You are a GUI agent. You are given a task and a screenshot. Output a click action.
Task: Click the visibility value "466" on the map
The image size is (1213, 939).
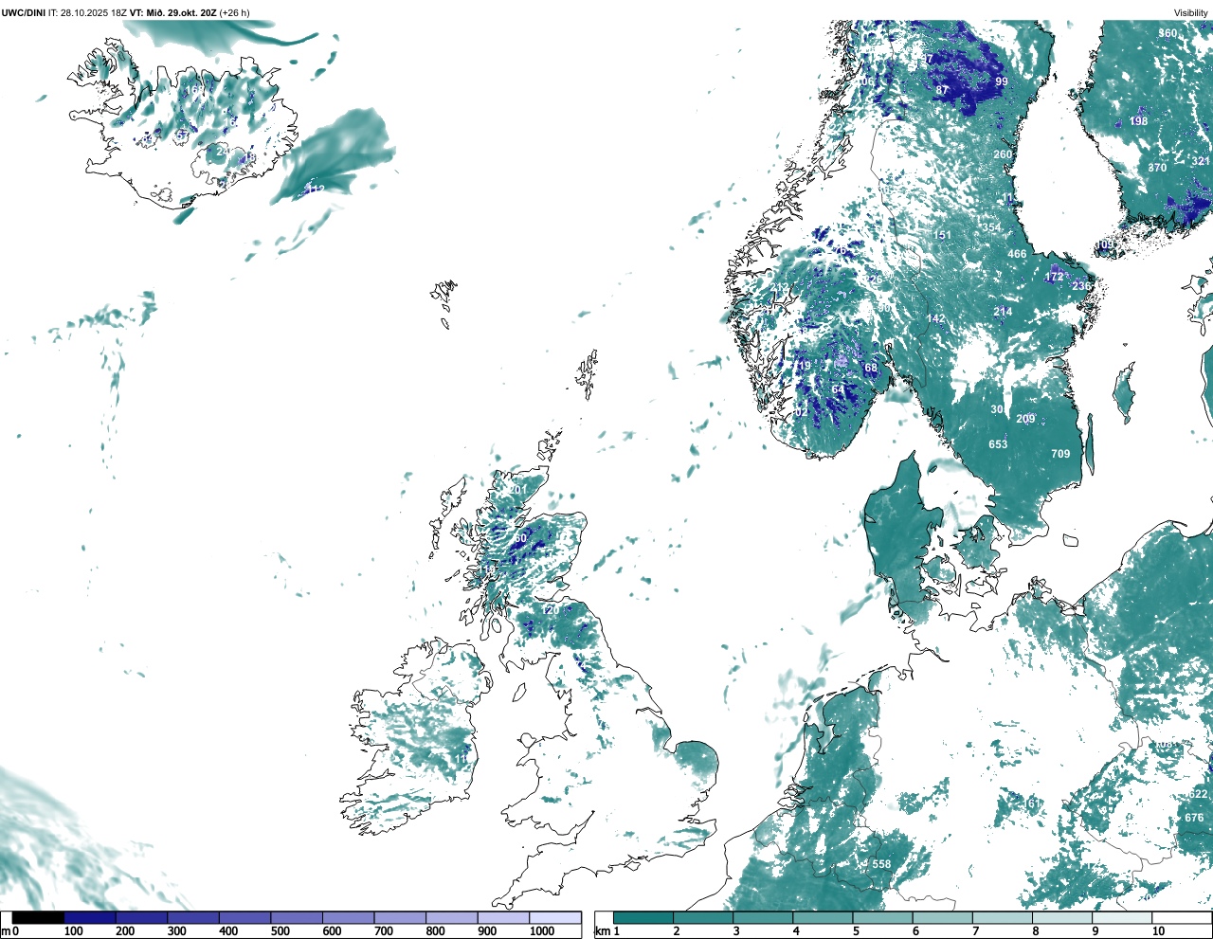click(1017, 254)
